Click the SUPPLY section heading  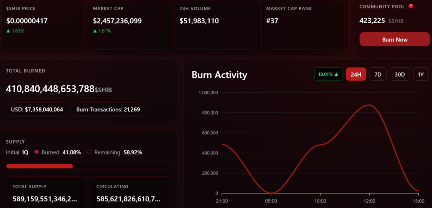click(16, 142)
